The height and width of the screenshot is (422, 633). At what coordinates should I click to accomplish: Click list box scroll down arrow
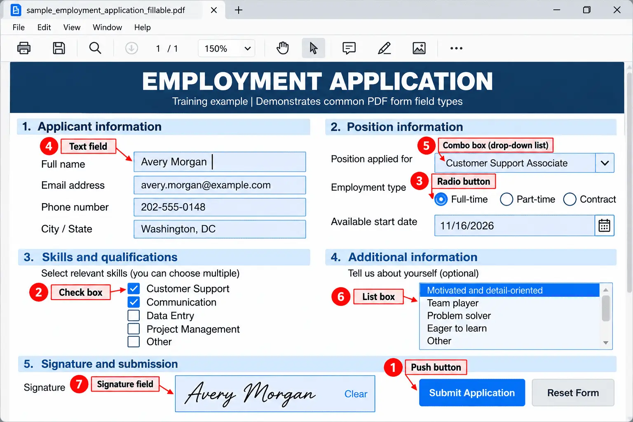click(x=606, y=343)
